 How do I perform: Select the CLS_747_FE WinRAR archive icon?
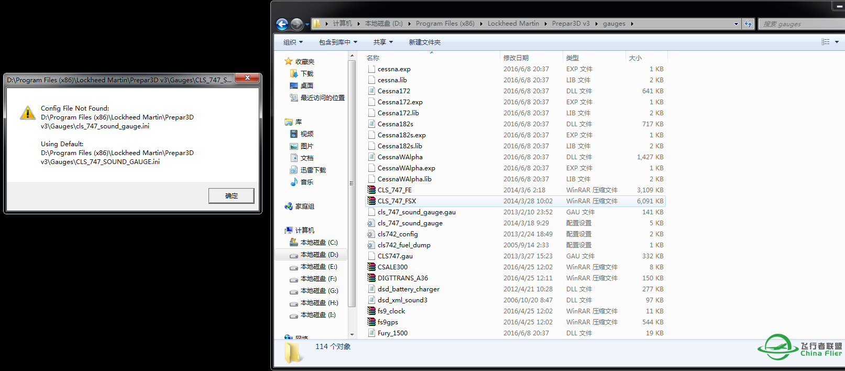(371, 190)
